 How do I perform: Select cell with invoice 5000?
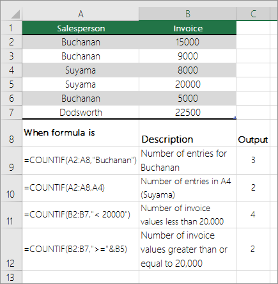[187, 99]
